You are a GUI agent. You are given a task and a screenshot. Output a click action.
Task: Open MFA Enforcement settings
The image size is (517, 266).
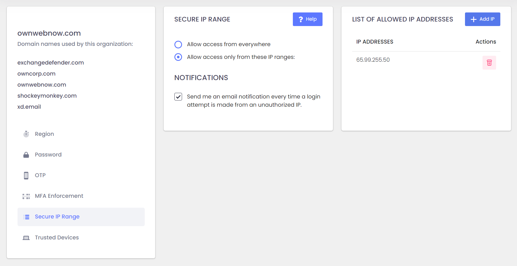click(x=59, y=196)
